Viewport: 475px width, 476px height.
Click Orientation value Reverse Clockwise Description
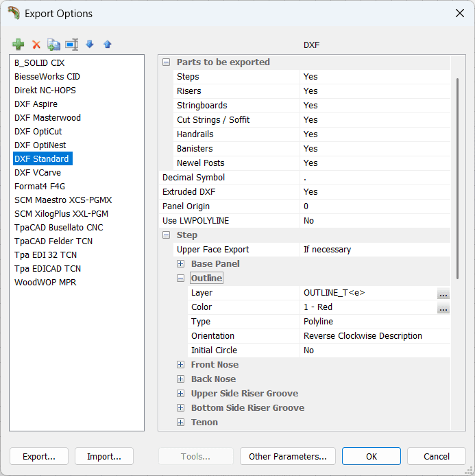click(375, 336)
